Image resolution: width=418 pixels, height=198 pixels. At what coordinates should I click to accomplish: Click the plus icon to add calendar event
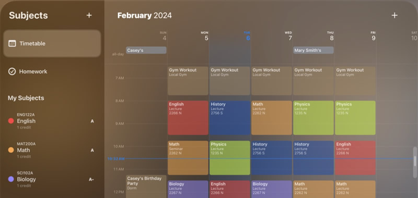394,16
